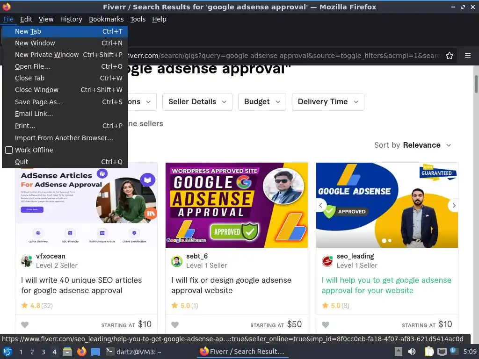Screen dimensions: 479x359
Task: Open 'fix or design google adsense' gig
Action: tap(231, 285)
